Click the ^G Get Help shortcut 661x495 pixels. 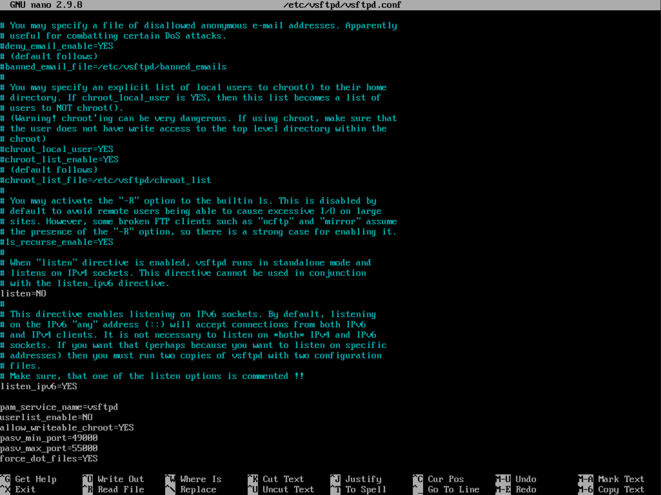point(28,479)
